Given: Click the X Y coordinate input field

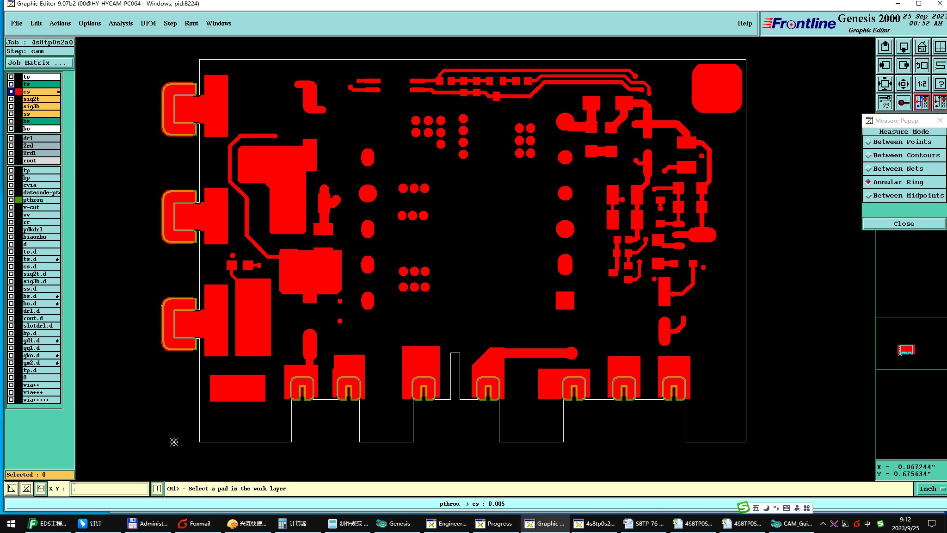Looking at the screenshot, I should [110, 488].
